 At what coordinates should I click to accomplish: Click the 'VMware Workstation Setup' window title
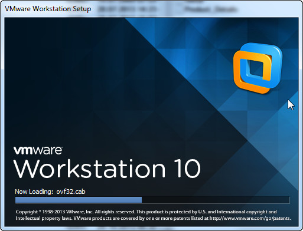48,9
